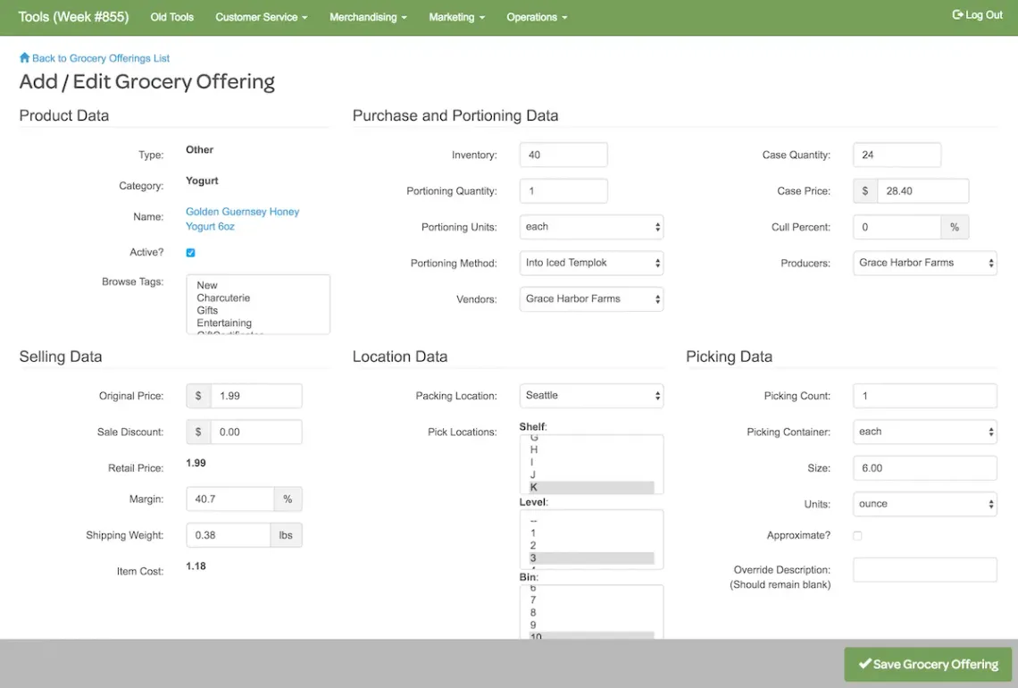Open the Producers dropdown

[x=924, y=263]
